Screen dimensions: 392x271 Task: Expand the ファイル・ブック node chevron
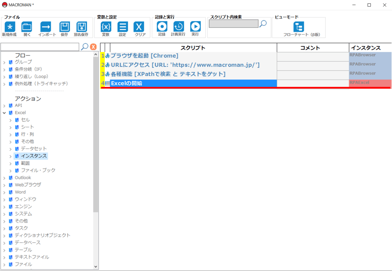pos(10,171)
